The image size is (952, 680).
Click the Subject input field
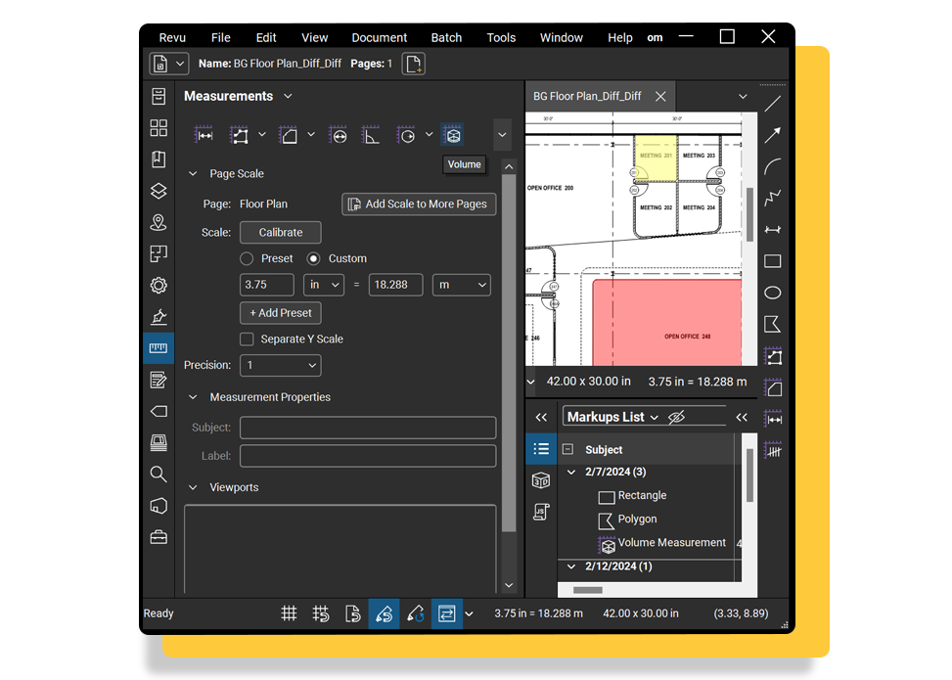[x=367, y=427]
